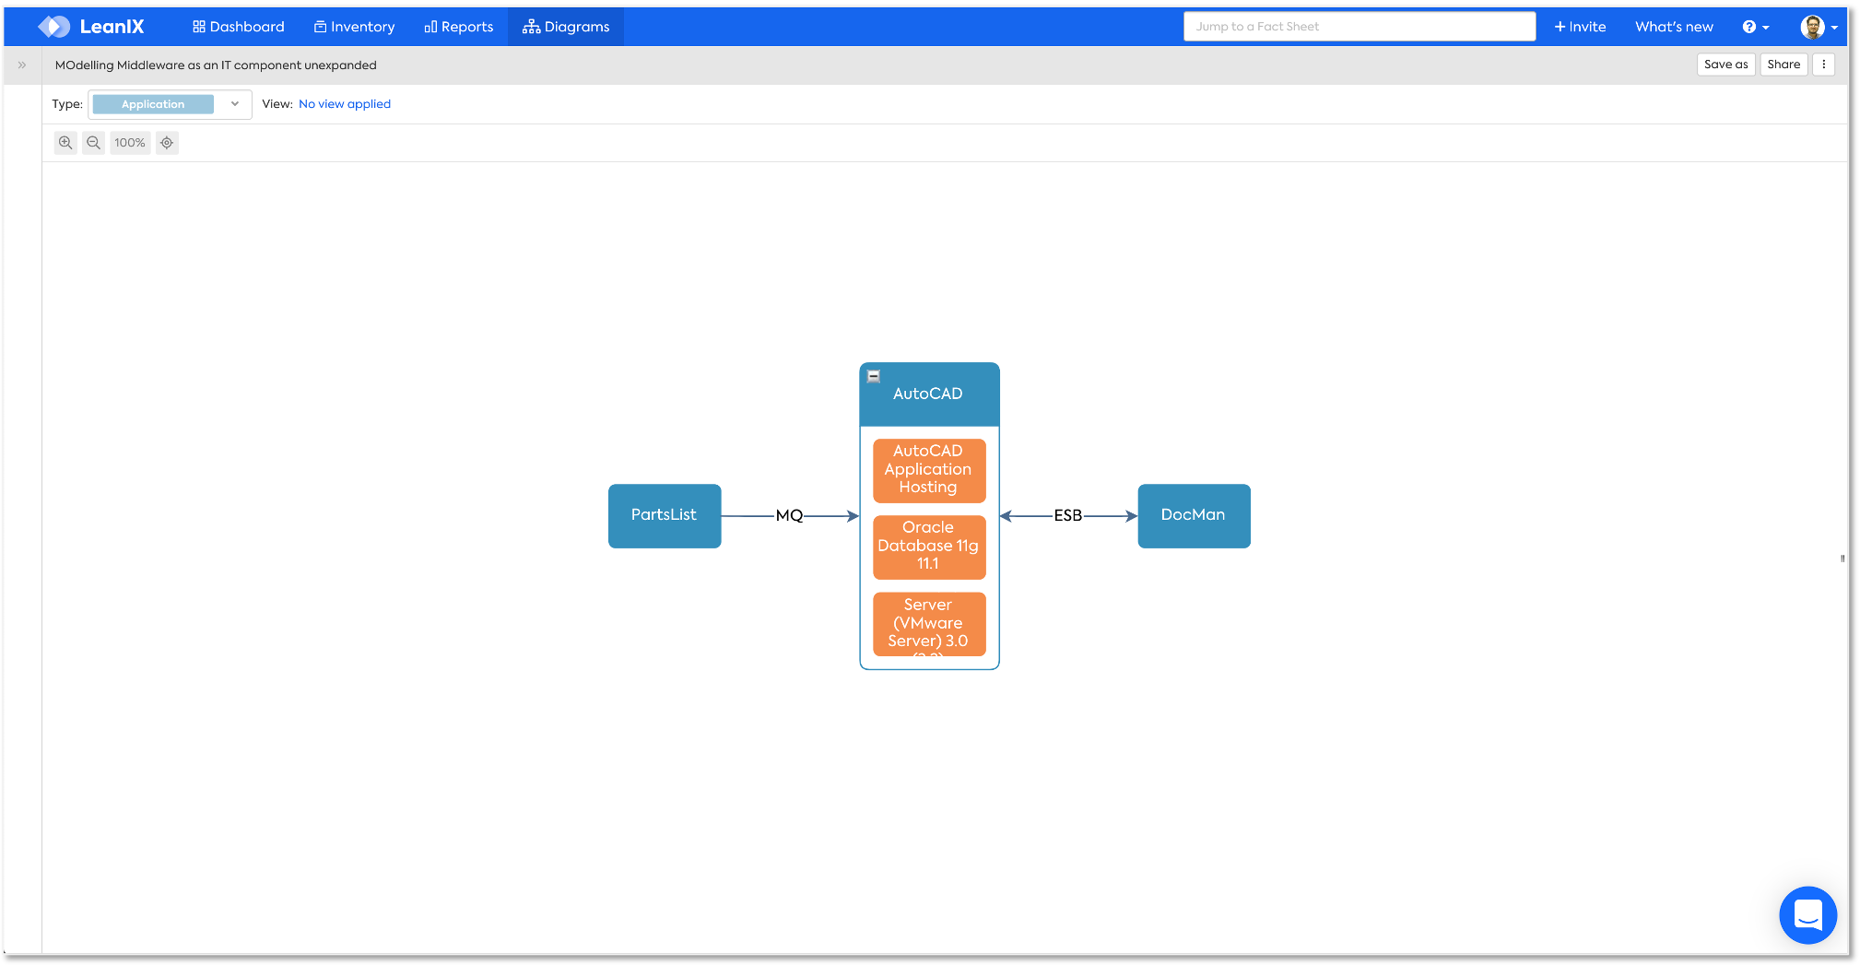Click the LeanIX logo
This screenshot has height=965, width=1860.
(x=91, y=27)
